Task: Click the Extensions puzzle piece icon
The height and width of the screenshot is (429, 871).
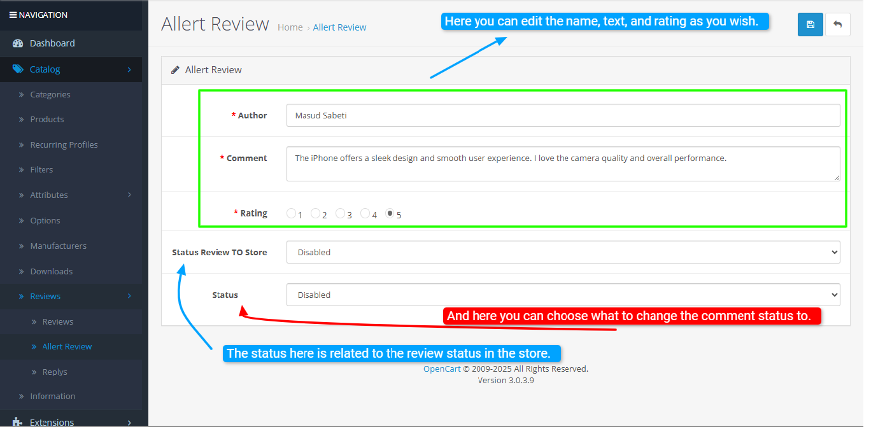Action: (x=17, y=421)
